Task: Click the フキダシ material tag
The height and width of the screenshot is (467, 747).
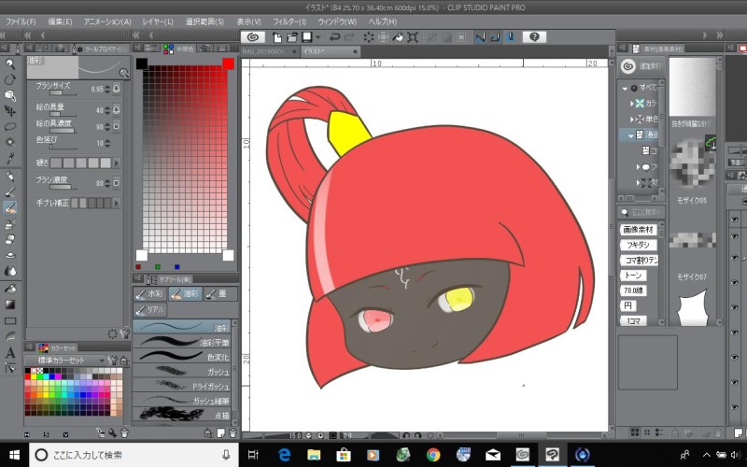Action: tap(638, 244)
